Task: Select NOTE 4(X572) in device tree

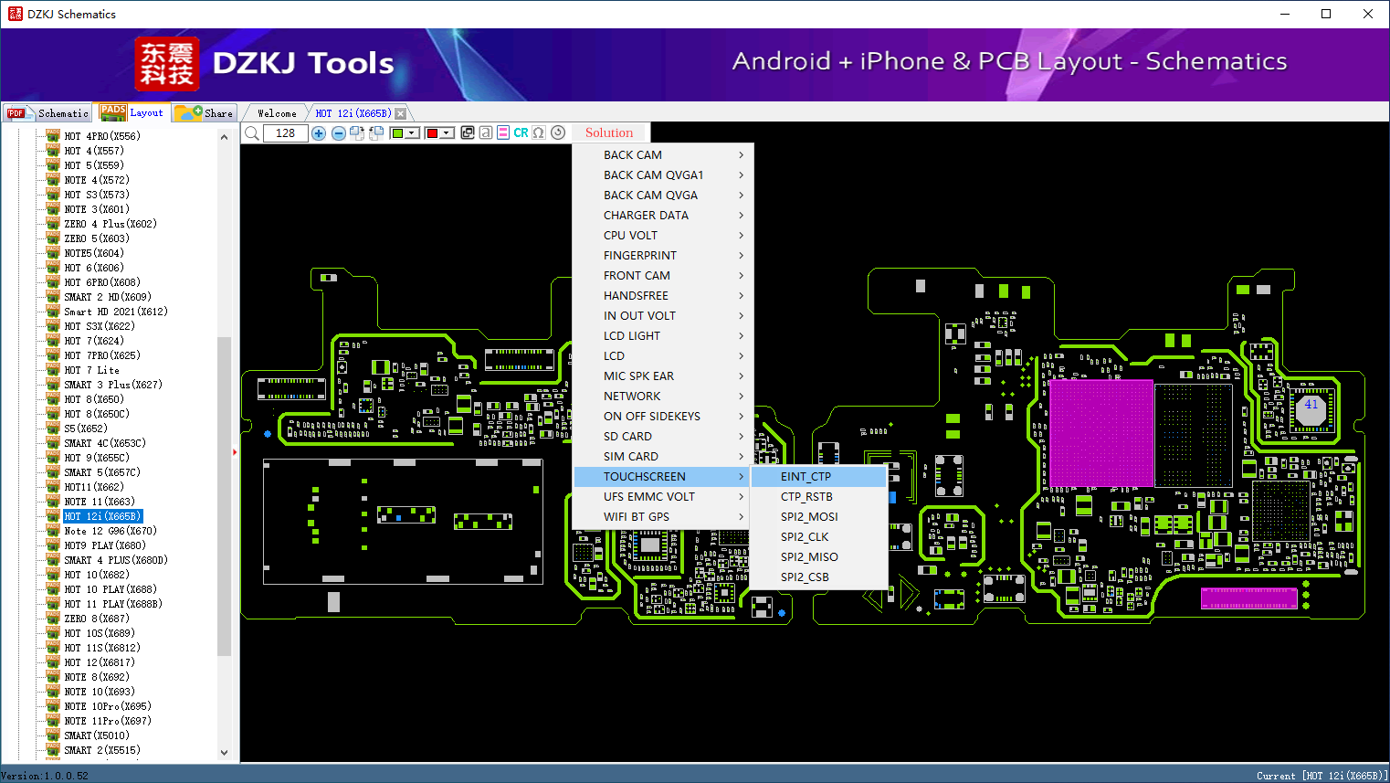Action: [x=97, y=180]
